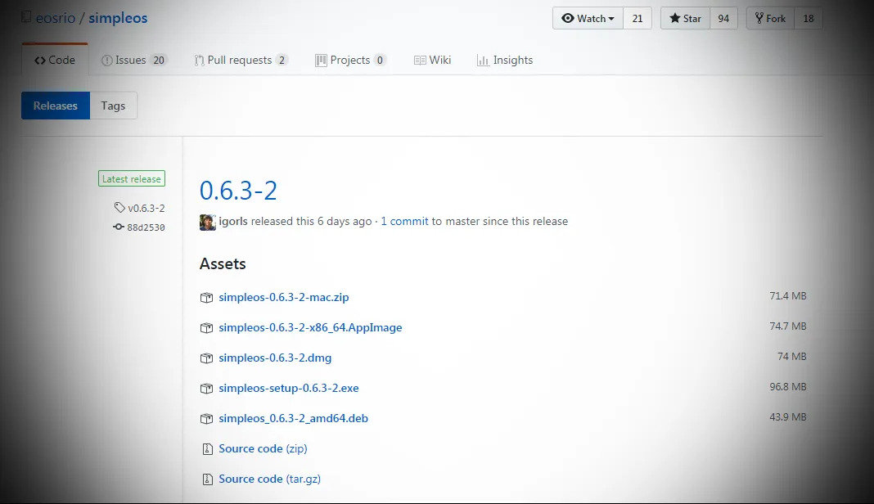The width and height of the screenshot is (874, 504).
Task: Download simpleos-0.6.3-2.dmg
Action: [x=275, y=358]
